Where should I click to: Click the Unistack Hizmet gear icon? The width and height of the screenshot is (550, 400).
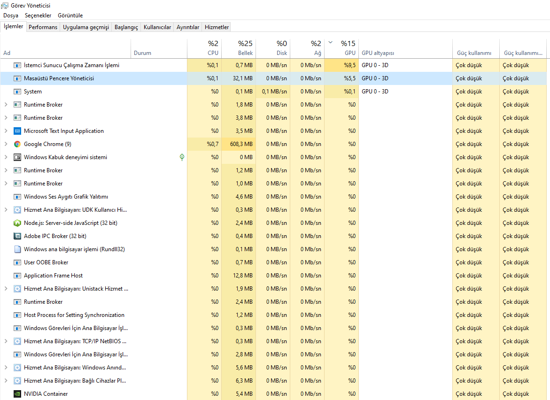17,289
